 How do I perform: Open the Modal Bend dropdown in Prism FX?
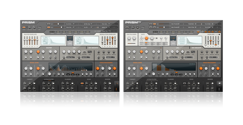(x=192, y=24)
